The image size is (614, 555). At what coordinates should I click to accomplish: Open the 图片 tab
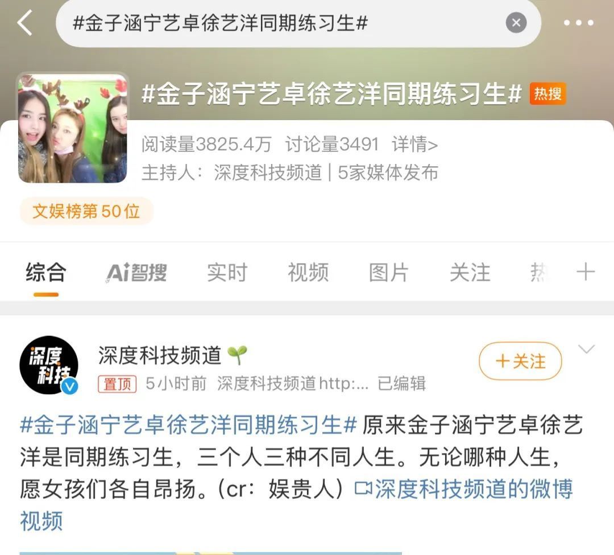pos(389,272)
